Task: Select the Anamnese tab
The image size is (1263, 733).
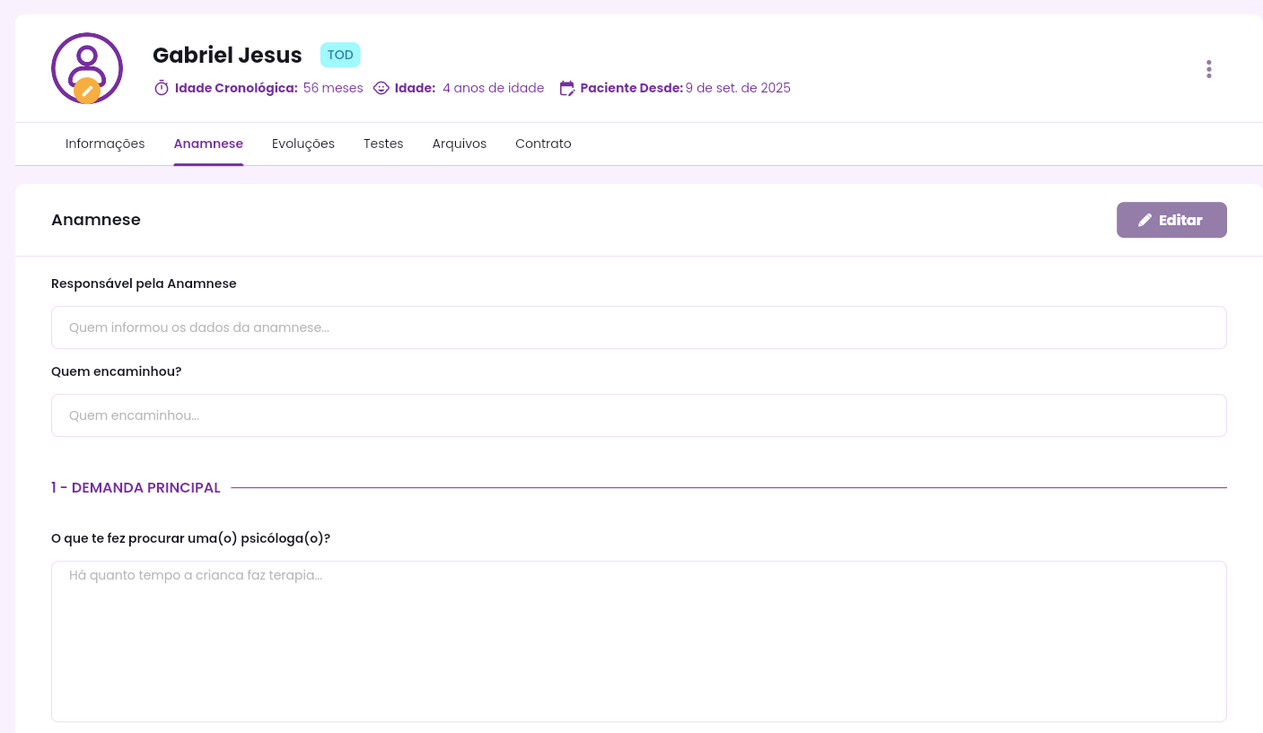Action: tap(208, 144)
